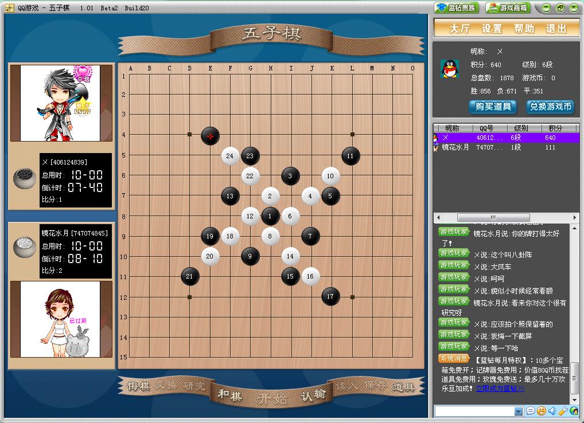Image resolution: width=584 pixels, height=423 pixels.
Task: Click the player list left scroll arrow
Action: tap(438, 217)
